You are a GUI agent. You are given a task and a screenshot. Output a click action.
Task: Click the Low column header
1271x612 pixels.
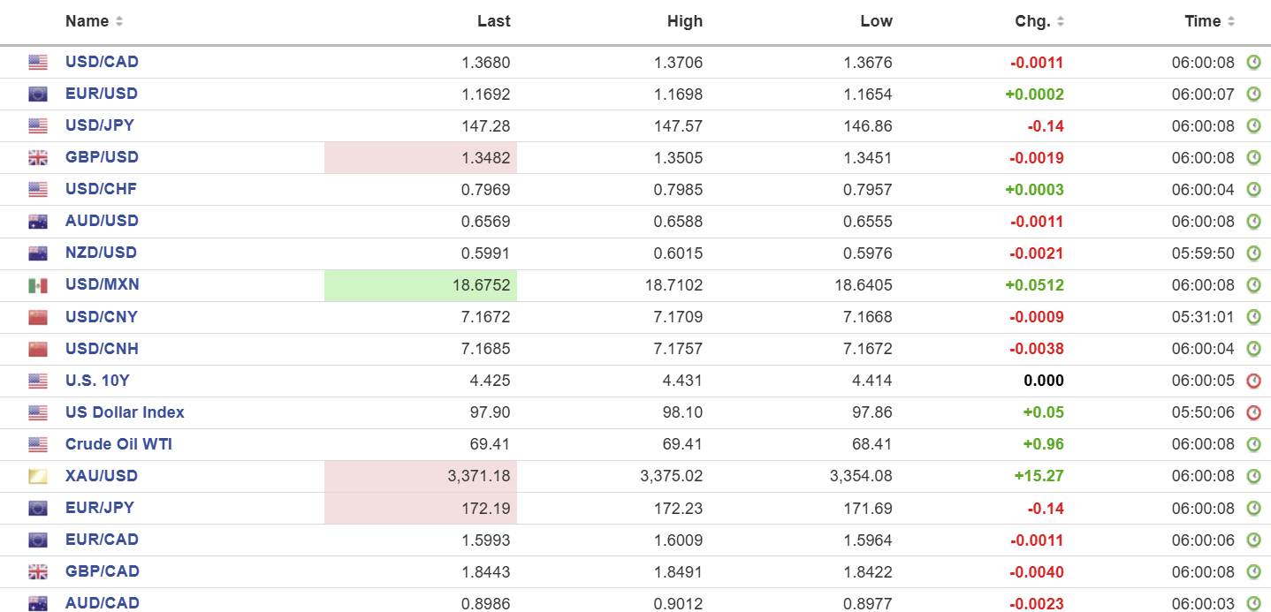(x=876, y=21)
